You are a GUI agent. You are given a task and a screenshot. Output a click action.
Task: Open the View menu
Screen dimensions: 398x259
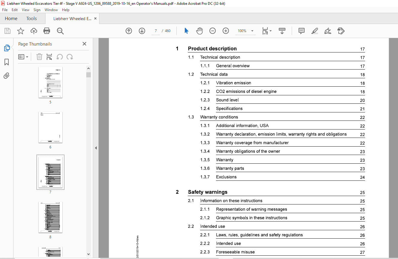click(x=26, y=10)
